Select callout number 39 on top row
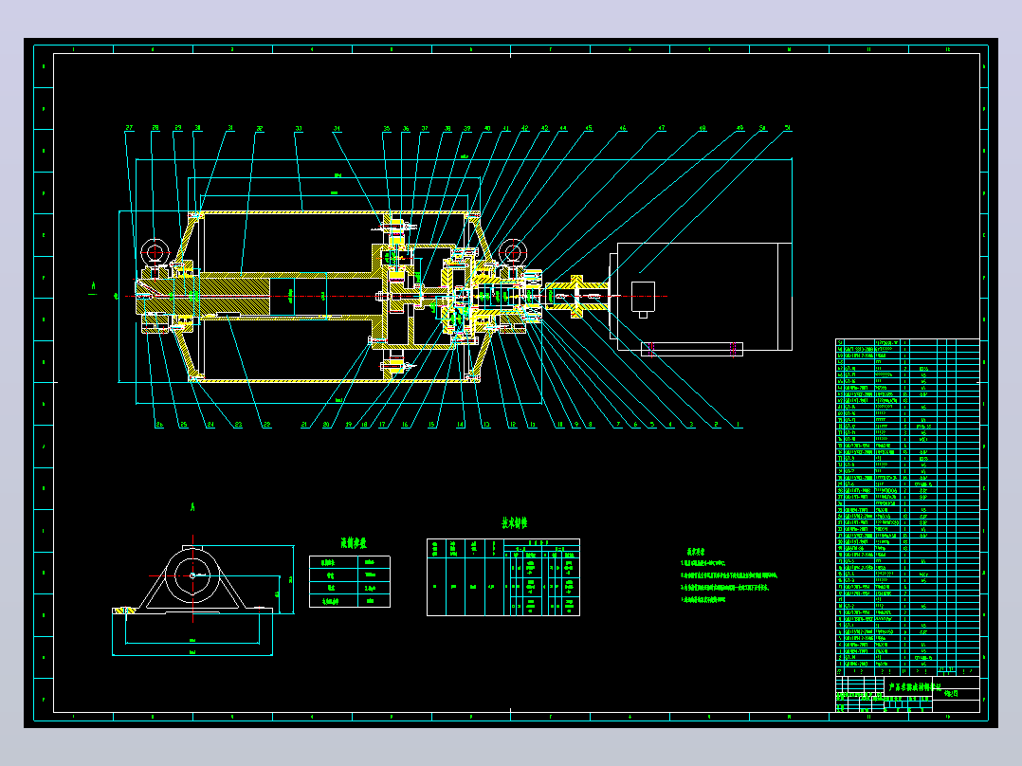The height and width of the screenshot is (766, 1022). pos(467,128)
